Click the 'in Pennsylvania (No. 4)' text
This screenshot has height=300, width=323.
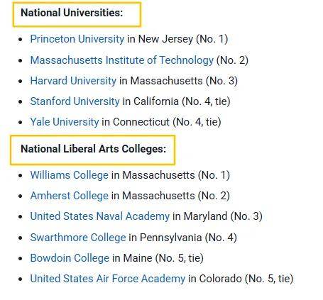pos(183,238)
